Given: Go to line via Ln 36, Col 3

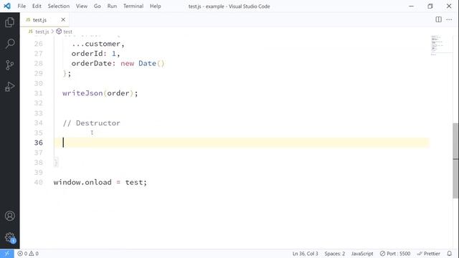Looking at the screenshot, I should click(x=305, y=254).
